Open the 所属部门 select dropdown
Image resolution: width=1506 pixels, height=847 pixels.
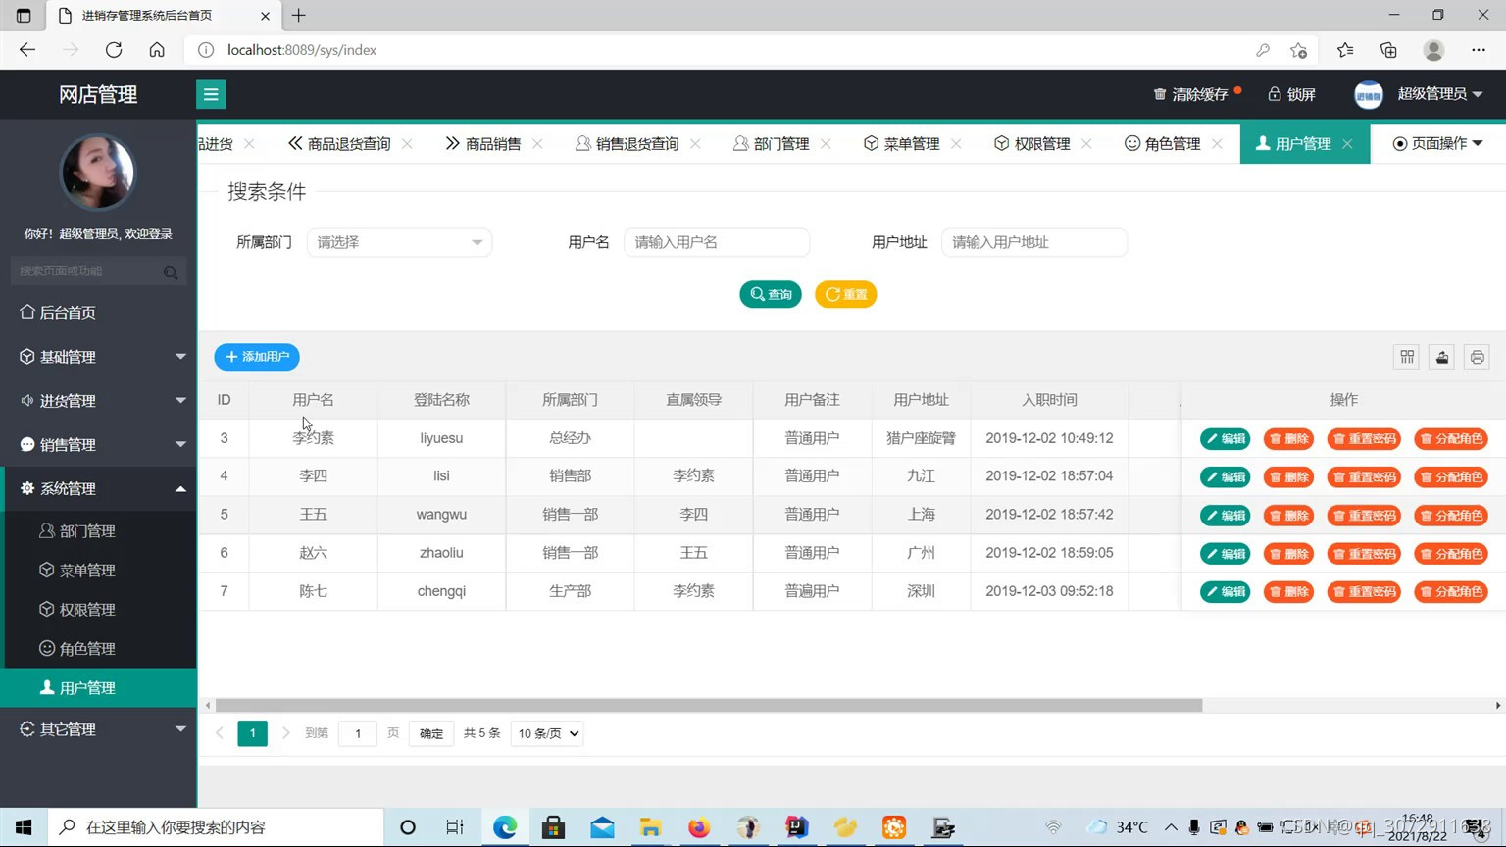point(399,242)
